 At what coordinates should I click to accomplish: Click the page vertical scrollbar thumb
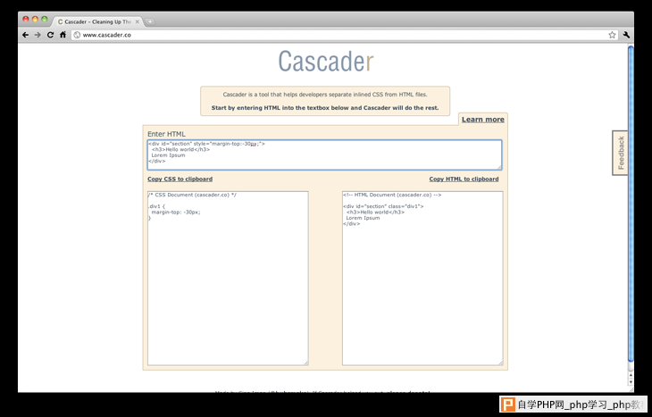click(x=631, y=204)
